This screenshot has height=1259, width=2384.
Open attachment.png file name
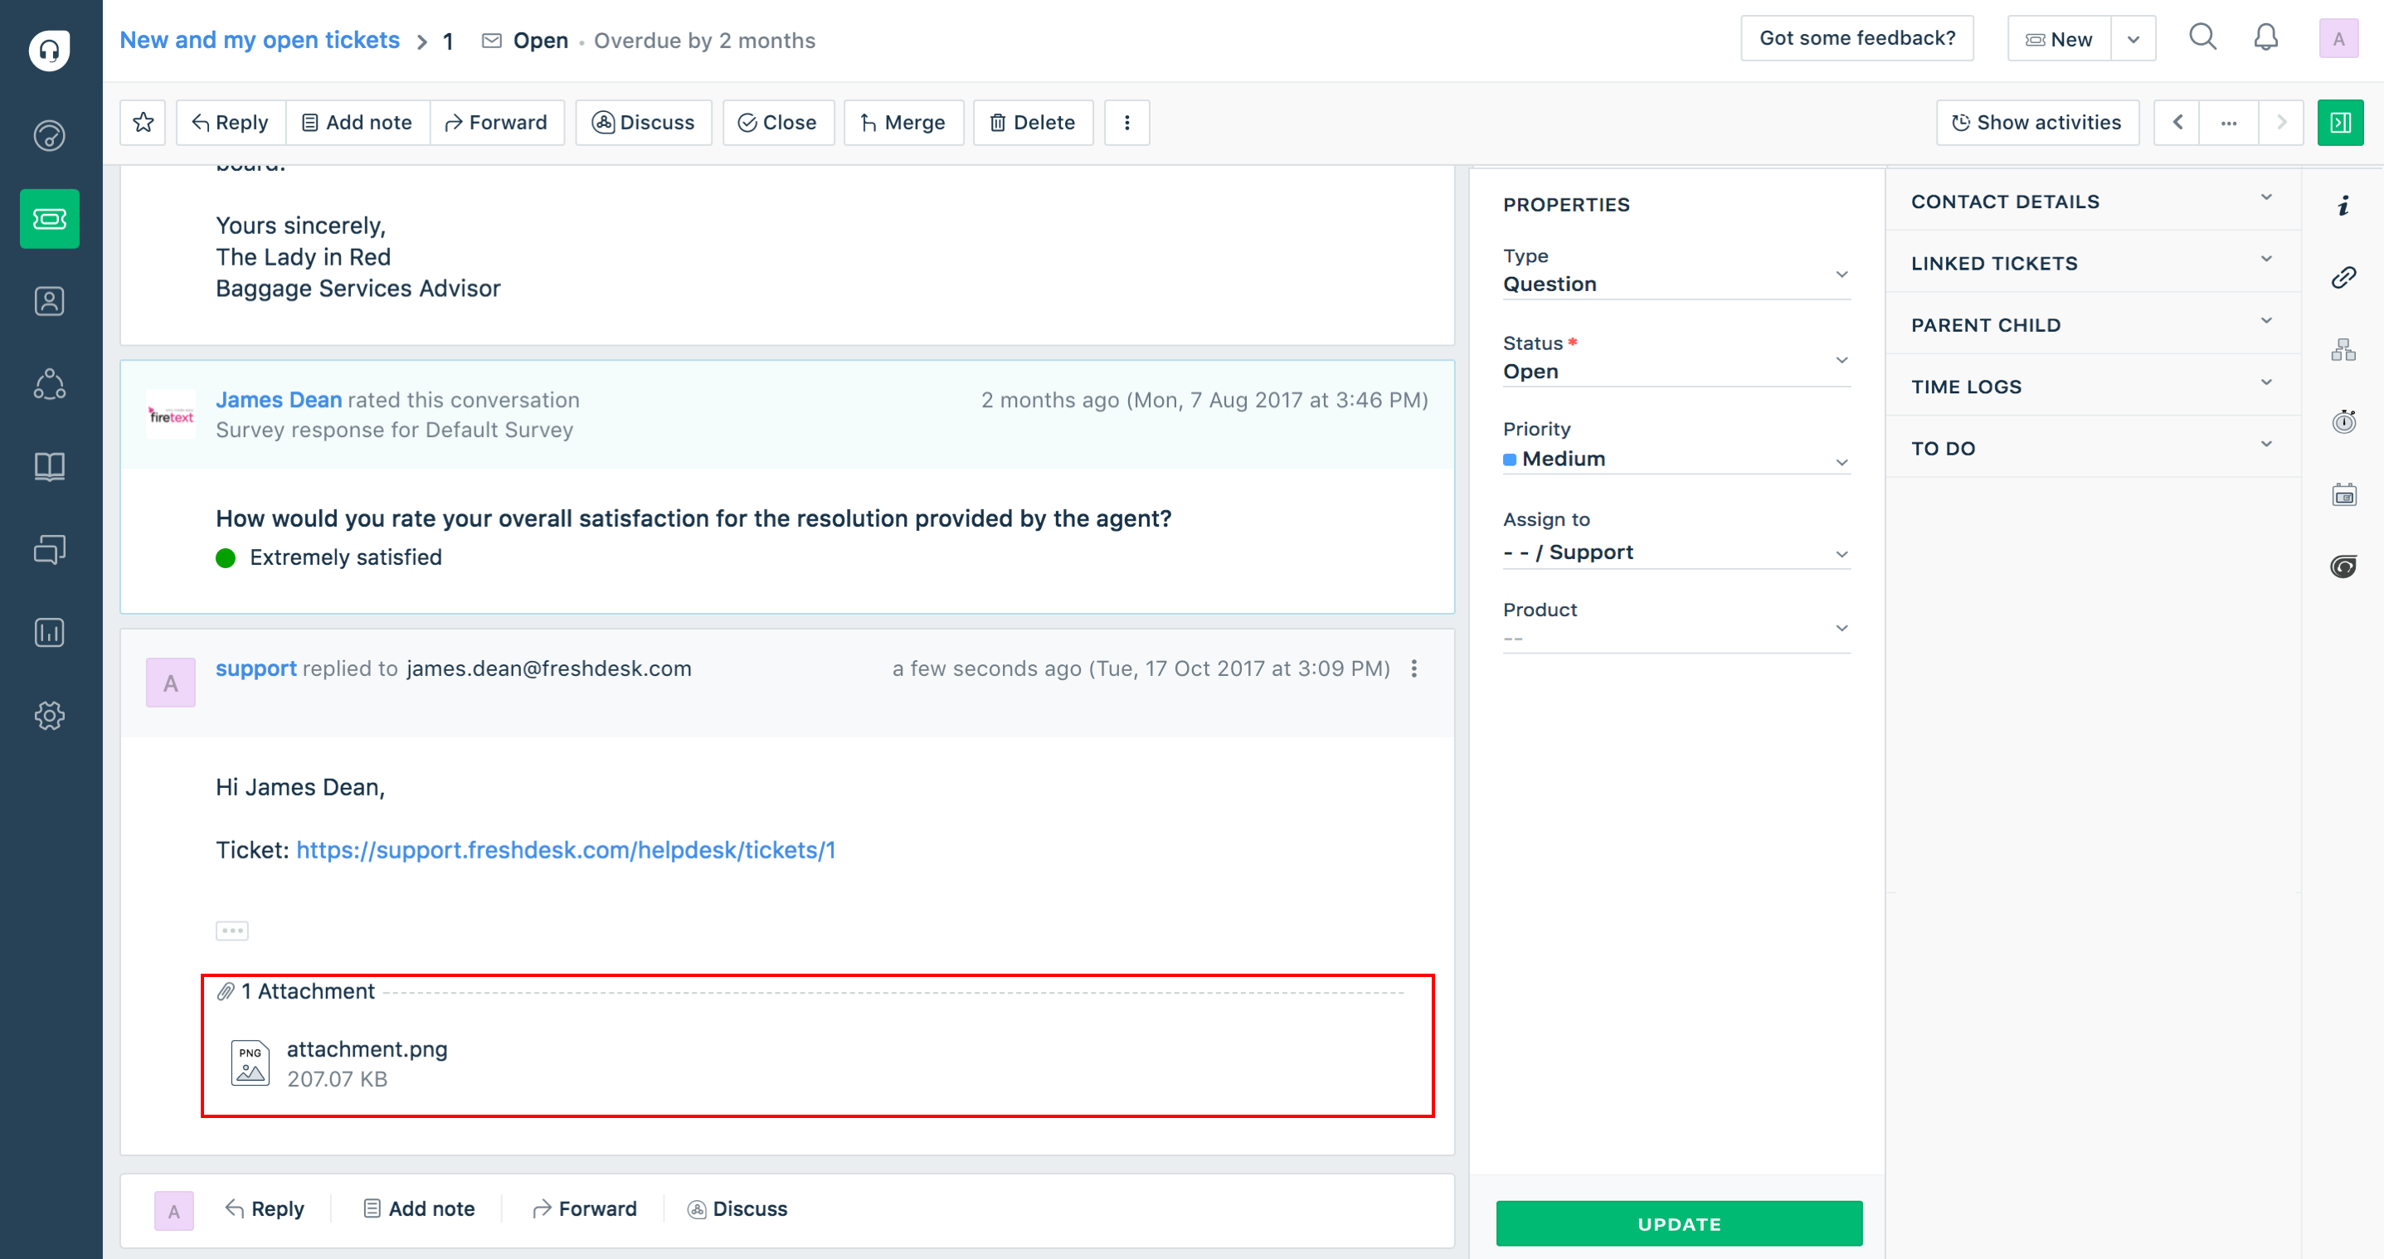coord(367,1048)
